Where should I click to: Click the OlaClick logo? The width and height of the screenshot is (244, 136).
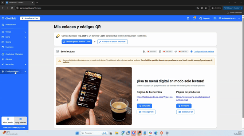(11, 18)
